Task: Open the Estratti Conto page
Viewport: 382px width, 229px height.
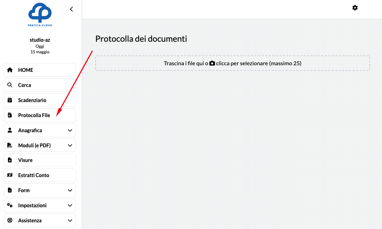Action: point(34,175)
